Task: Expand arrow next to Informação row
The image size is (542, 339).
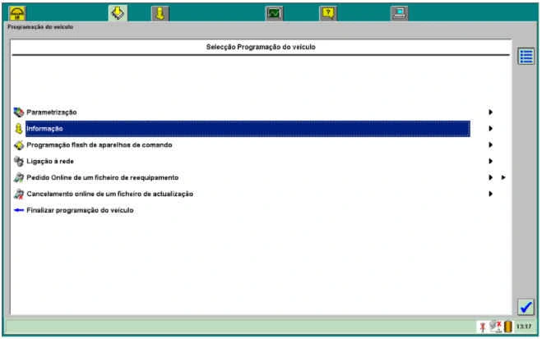Action: tap(491, 128)
